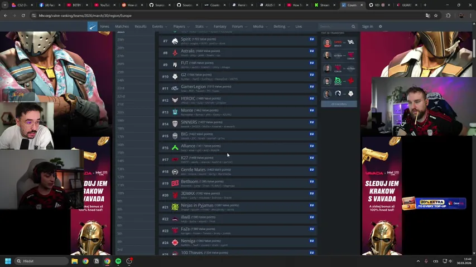This screenshot has height=267, width=476.
Task: Open the 3DMAX team link
Action: point(187,194)
